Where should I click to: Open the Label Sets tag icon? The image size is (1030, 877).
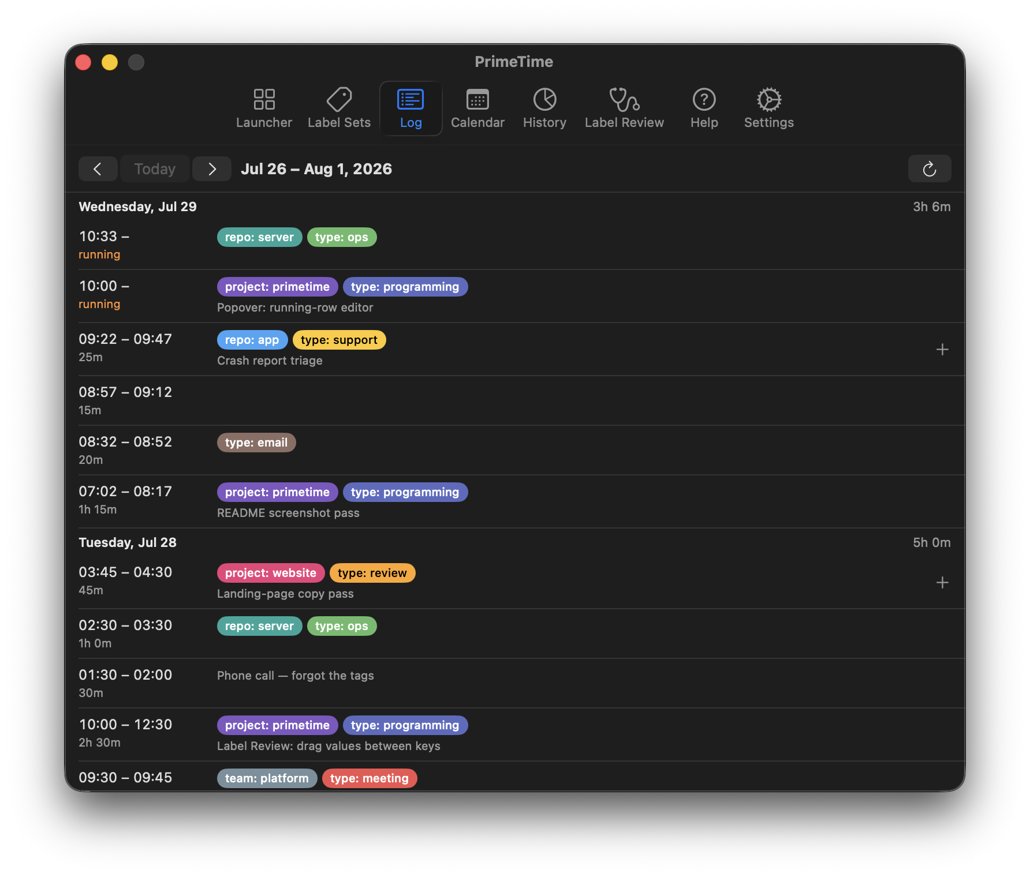pos(339,99)
